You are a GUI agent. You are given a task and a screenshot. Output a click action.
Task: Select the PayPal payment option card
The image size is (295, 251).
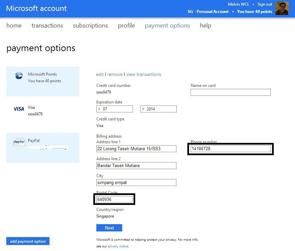[43, 148]
